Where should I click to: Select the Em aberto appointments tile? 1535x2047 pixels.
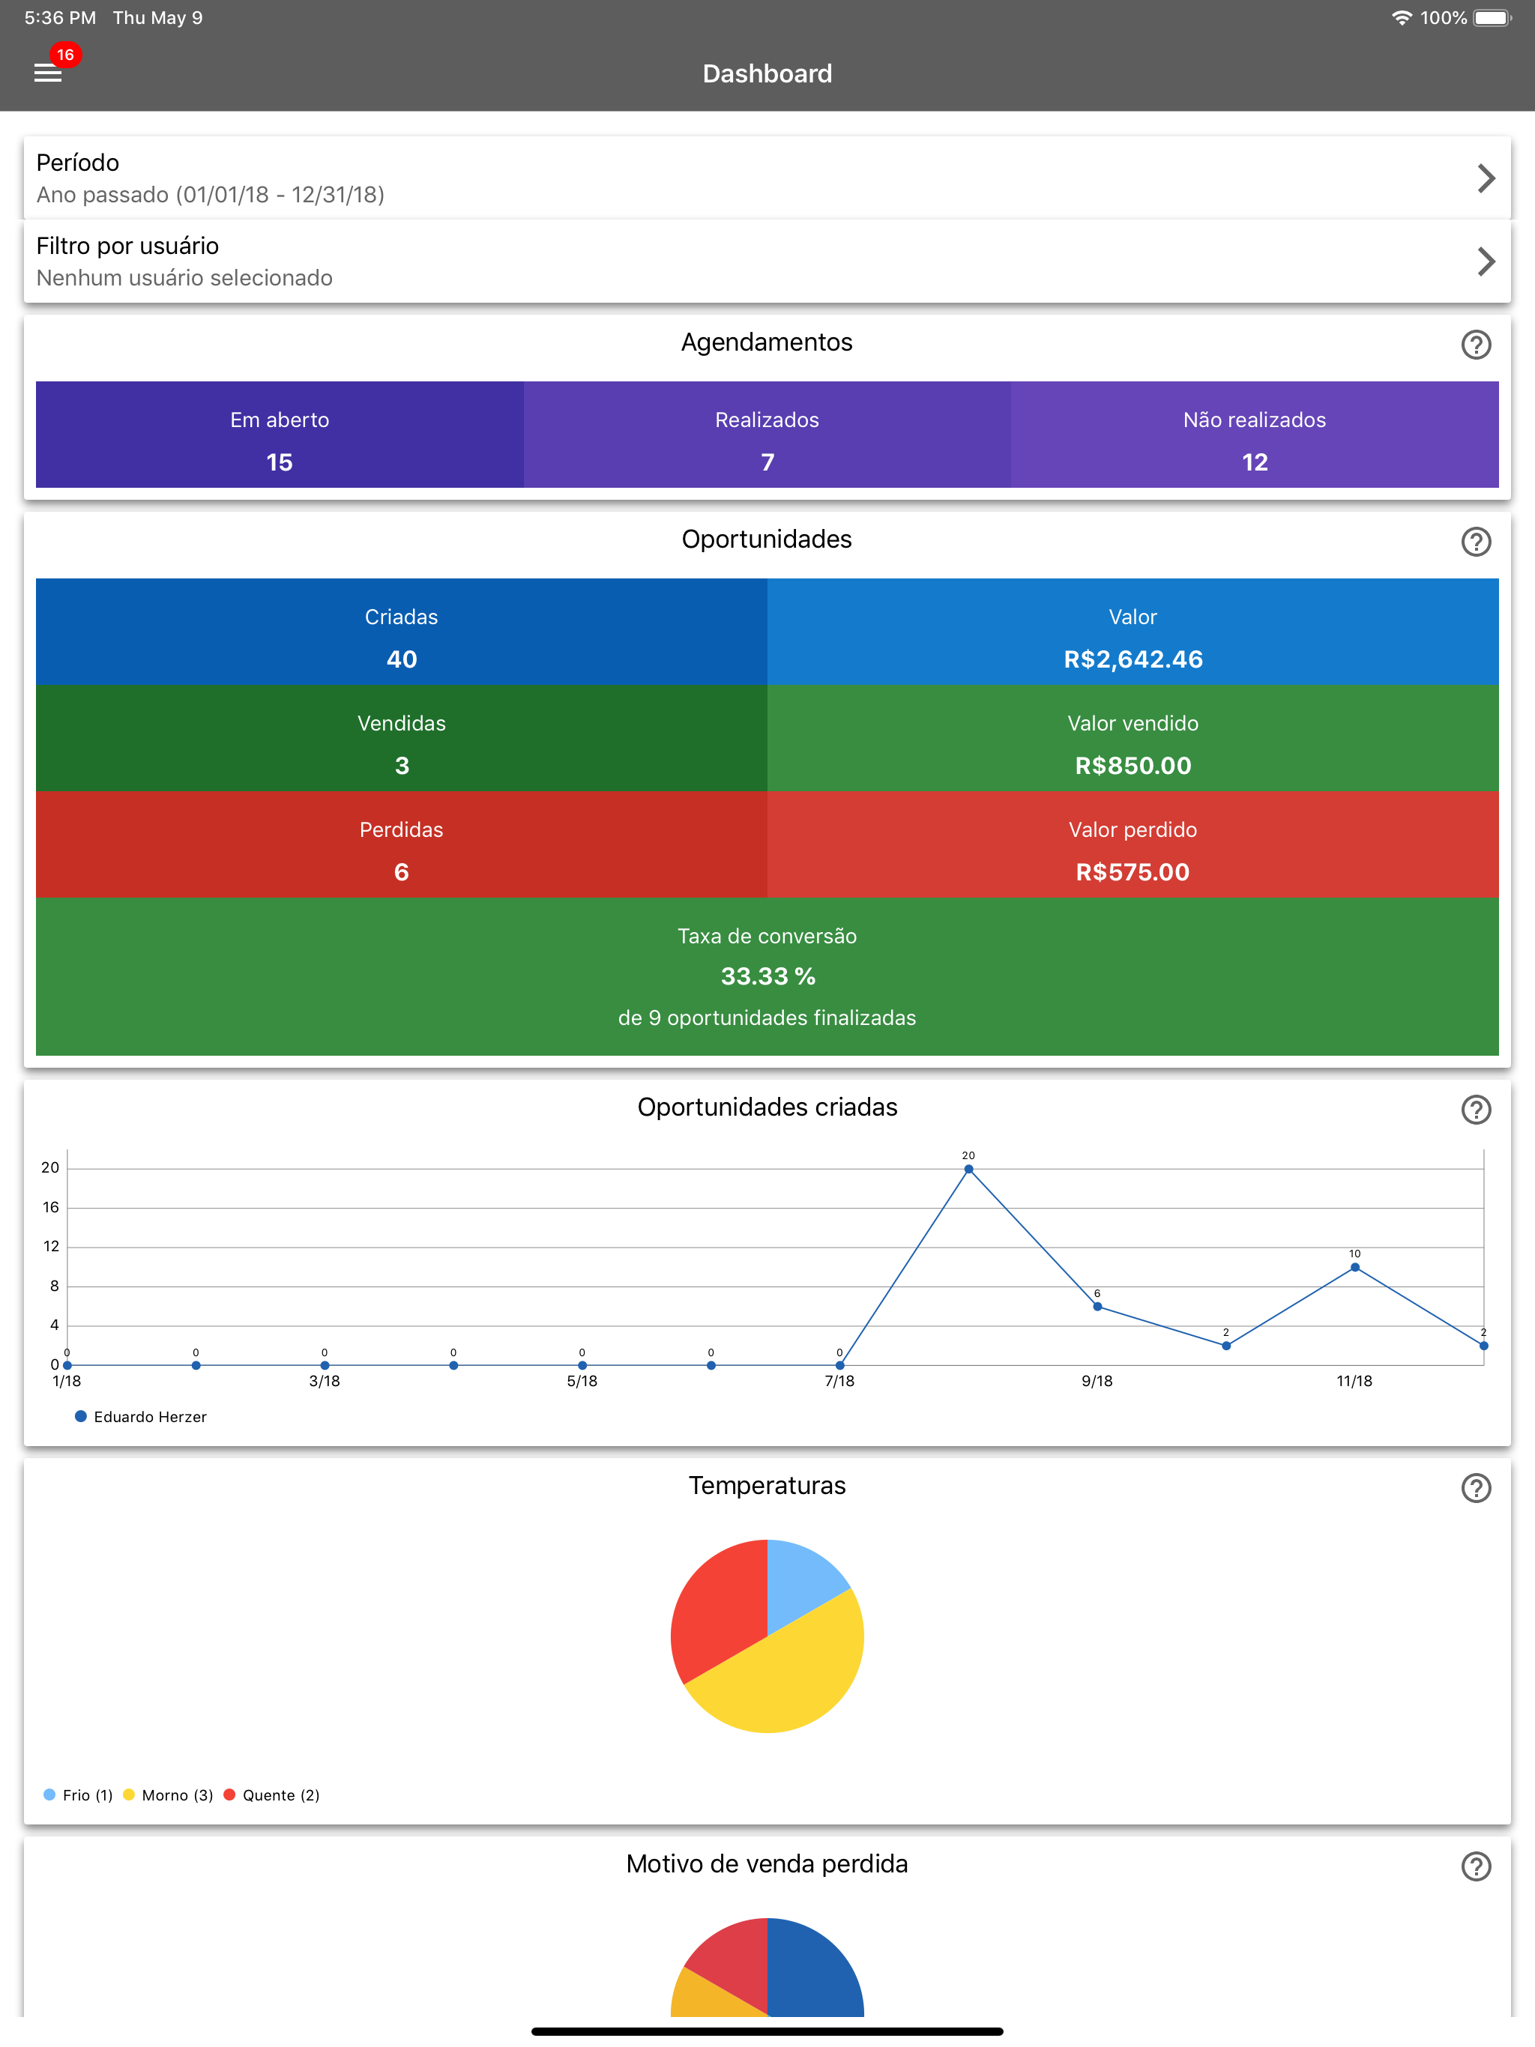(280, 434)
